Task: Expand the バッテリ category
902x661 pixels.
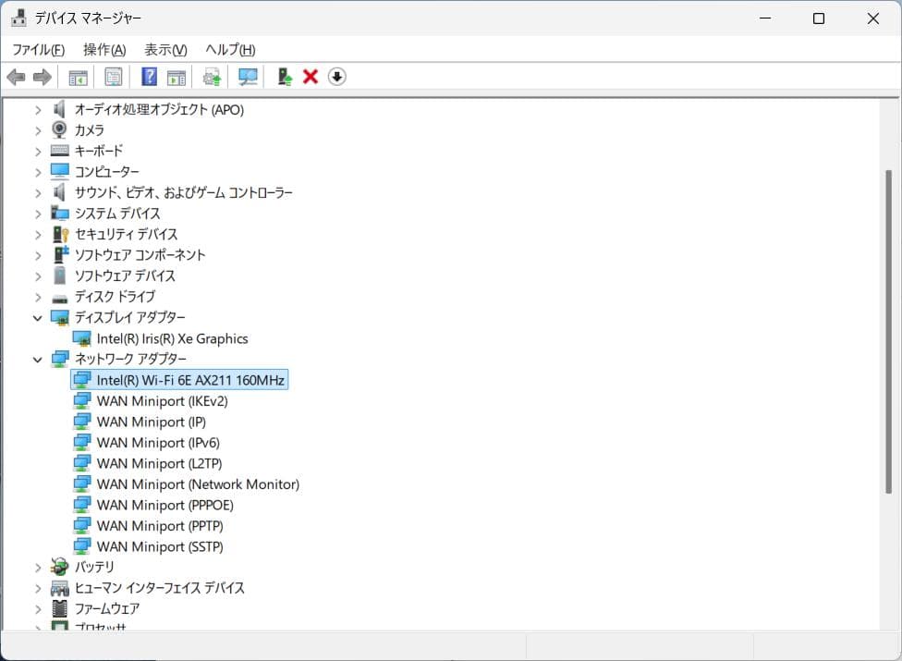Action: click(x=37, y=567)
